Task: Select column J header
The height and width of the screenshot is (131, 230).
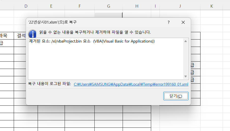Action: click(180, 6)
